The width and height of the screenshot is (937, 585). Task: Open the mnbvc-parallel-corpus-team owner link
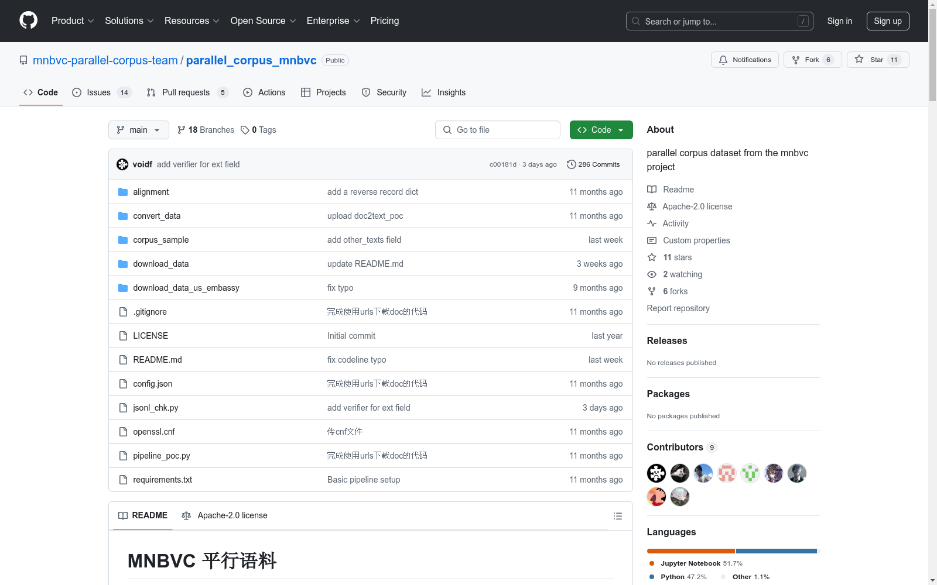[x=105, y=60]
